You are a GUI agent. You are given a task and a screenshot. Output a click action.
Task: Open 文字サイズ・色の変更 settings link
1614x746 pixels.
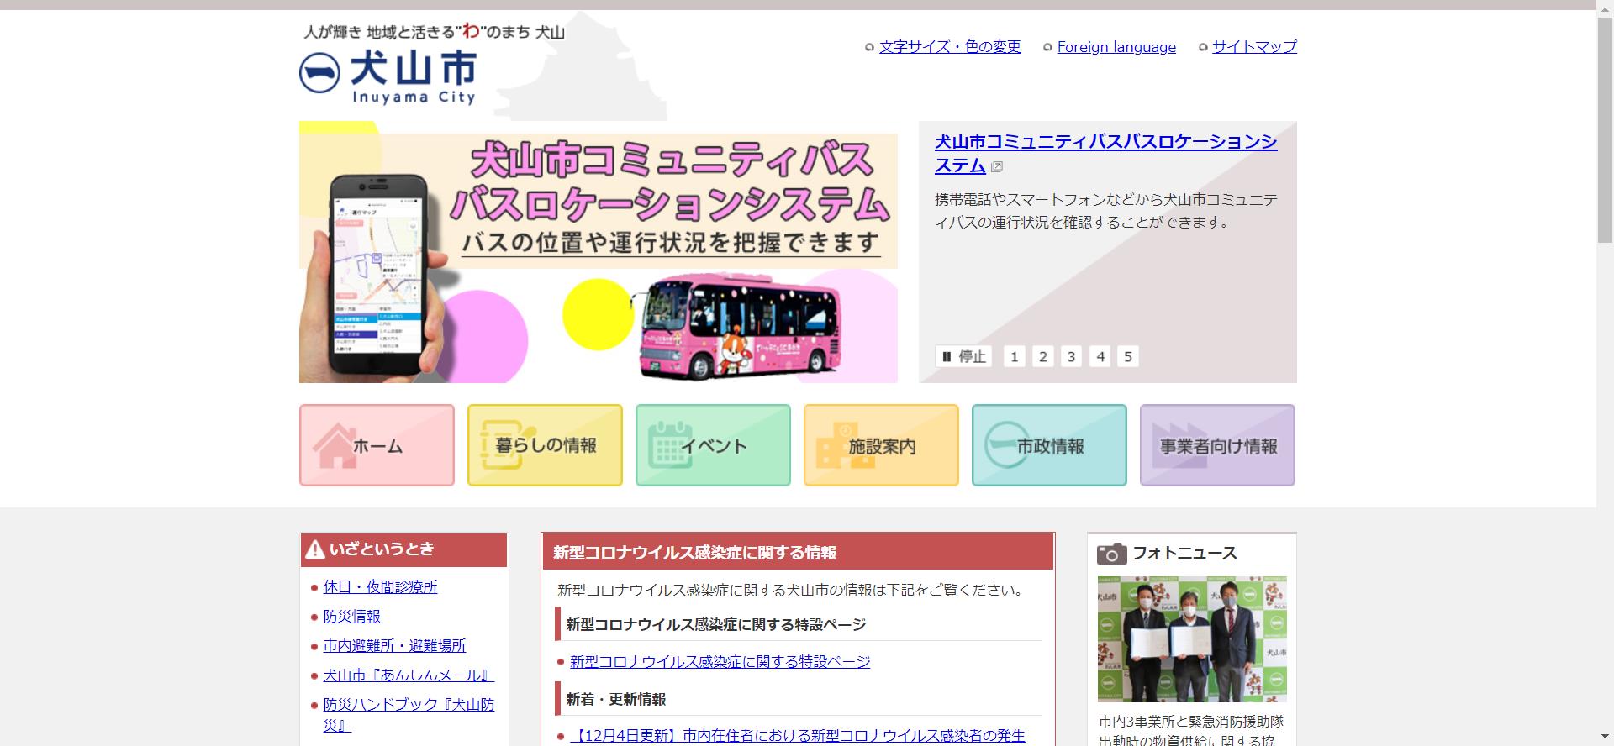click(949, 47)
